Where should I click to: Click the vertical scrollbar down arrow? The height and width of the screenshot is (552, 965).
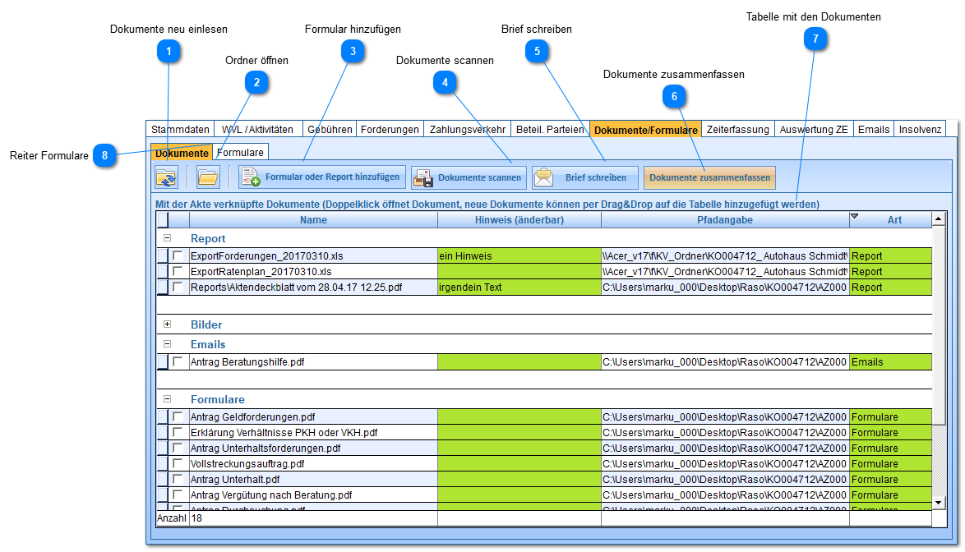point(939,502)
